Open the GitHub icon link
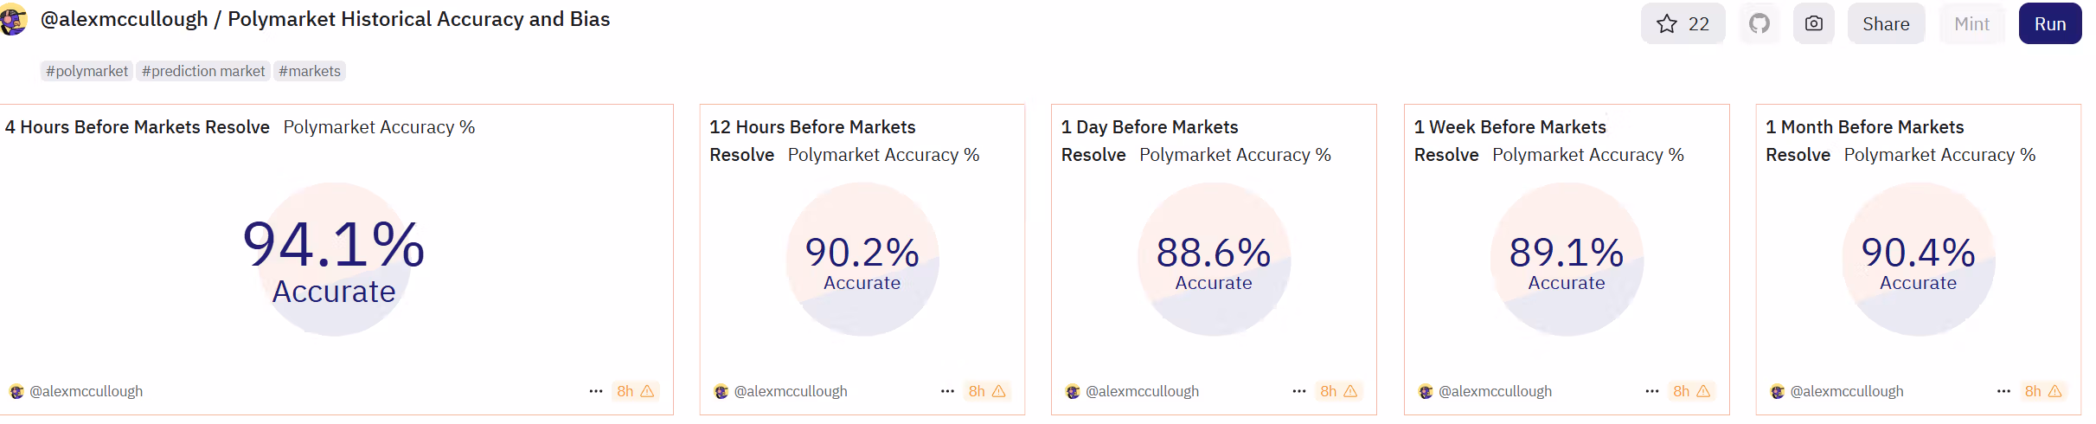The height and width of the screenshot is (424, 2096). click(1759, 23)
